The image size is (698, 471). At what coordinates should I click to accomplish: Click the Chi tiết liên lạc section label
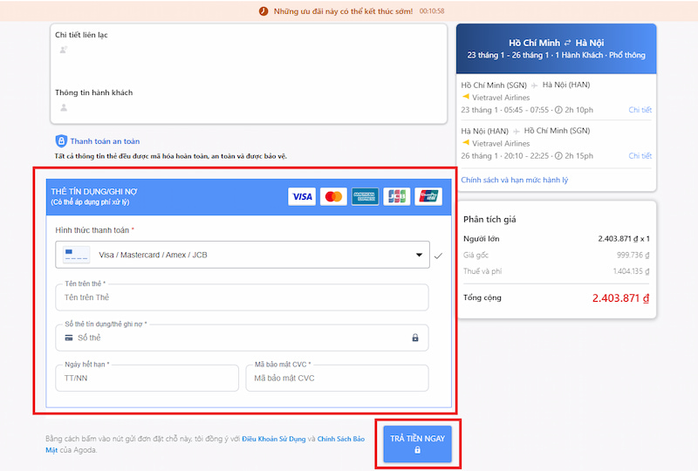click(x=81, y=35)
